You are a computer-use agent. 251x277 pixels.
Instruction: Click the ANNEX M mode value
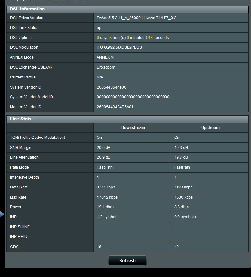tap(105, 57)
